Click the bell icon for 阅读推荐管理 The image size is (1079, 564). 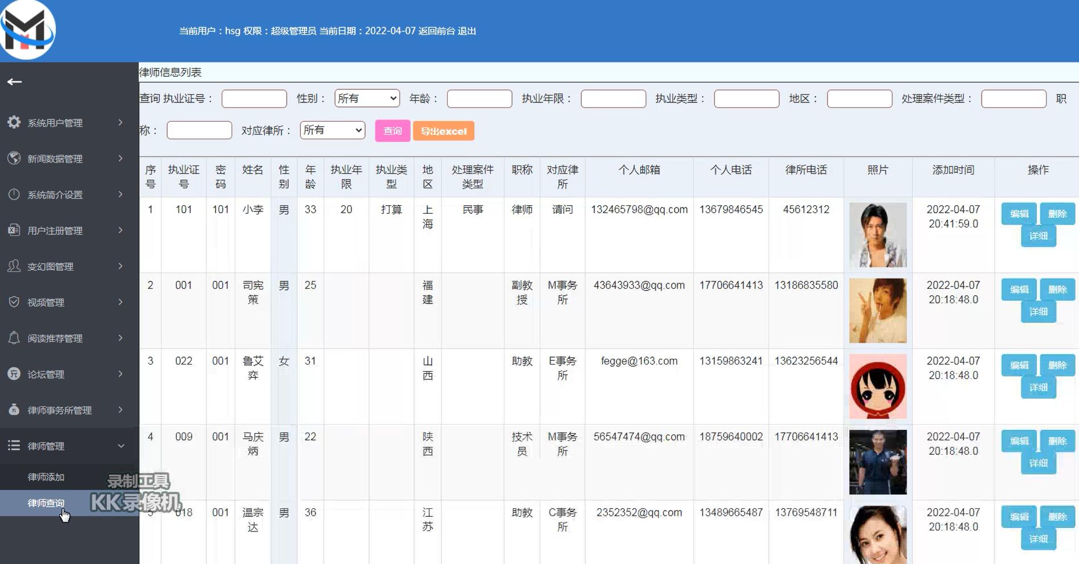click(x=14, y=338)
